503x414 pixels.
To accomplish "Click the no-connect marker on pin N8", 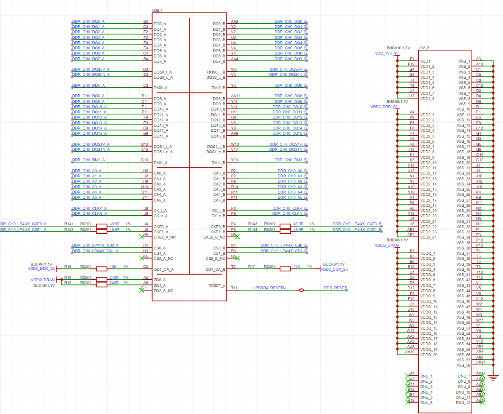I will pos(237,237).
